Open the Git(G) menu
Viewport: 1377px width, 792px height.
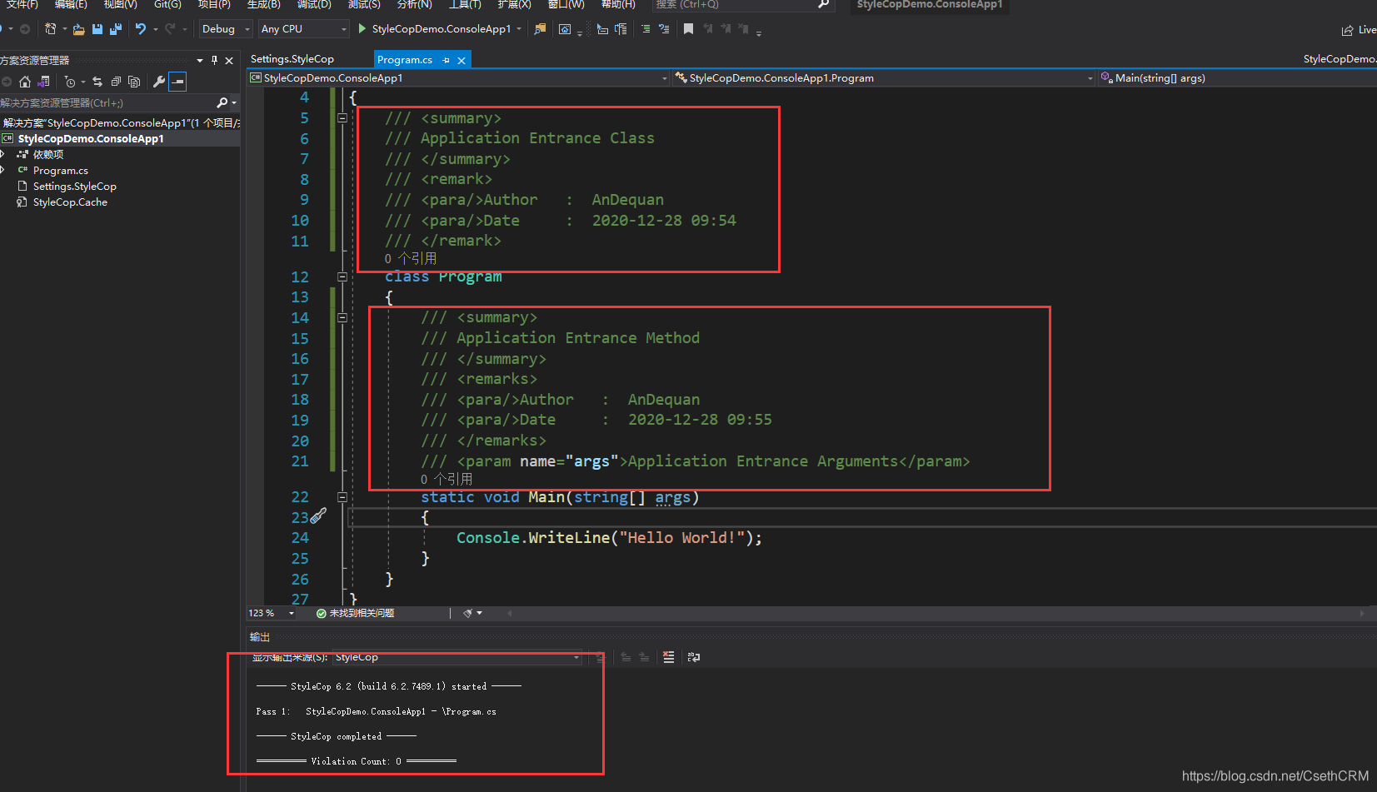(x=167, y=5)
